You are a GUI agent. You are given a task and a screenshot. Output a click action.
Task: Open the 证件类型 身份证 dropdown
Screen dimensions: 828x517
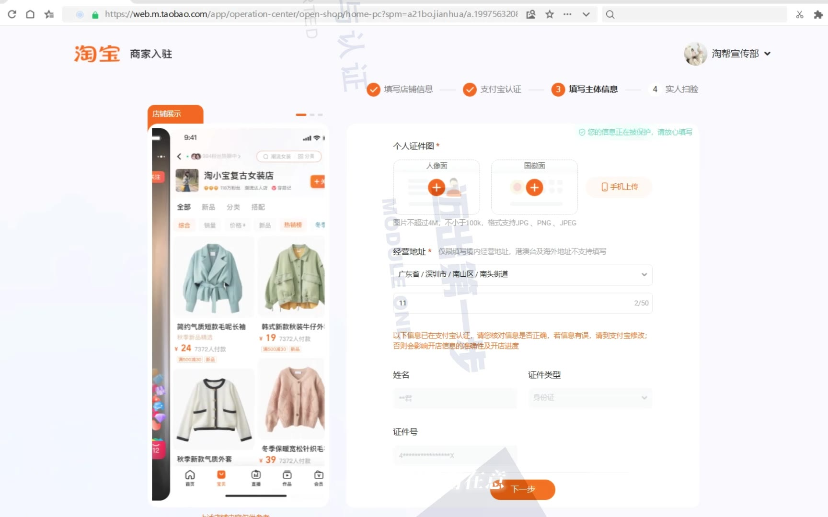[590, 398]
